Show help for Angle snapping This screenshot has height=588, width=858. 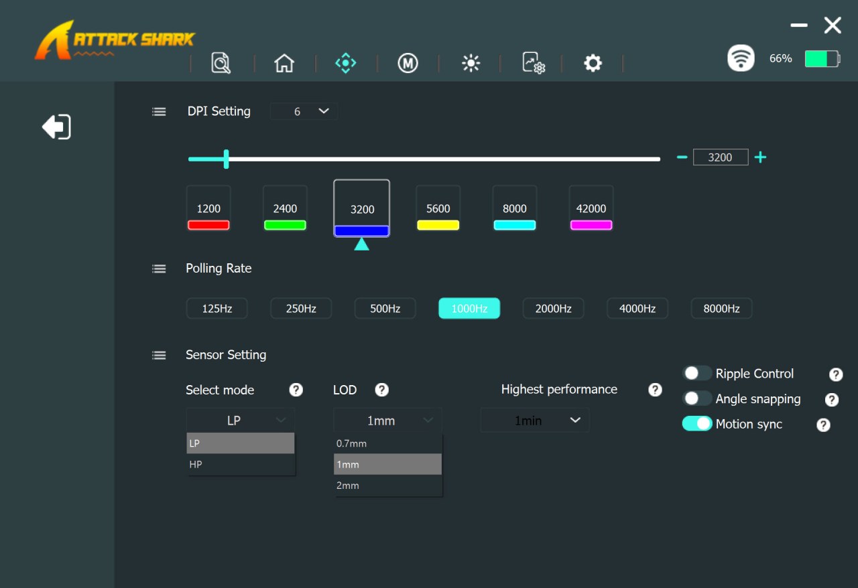[832, 400]
